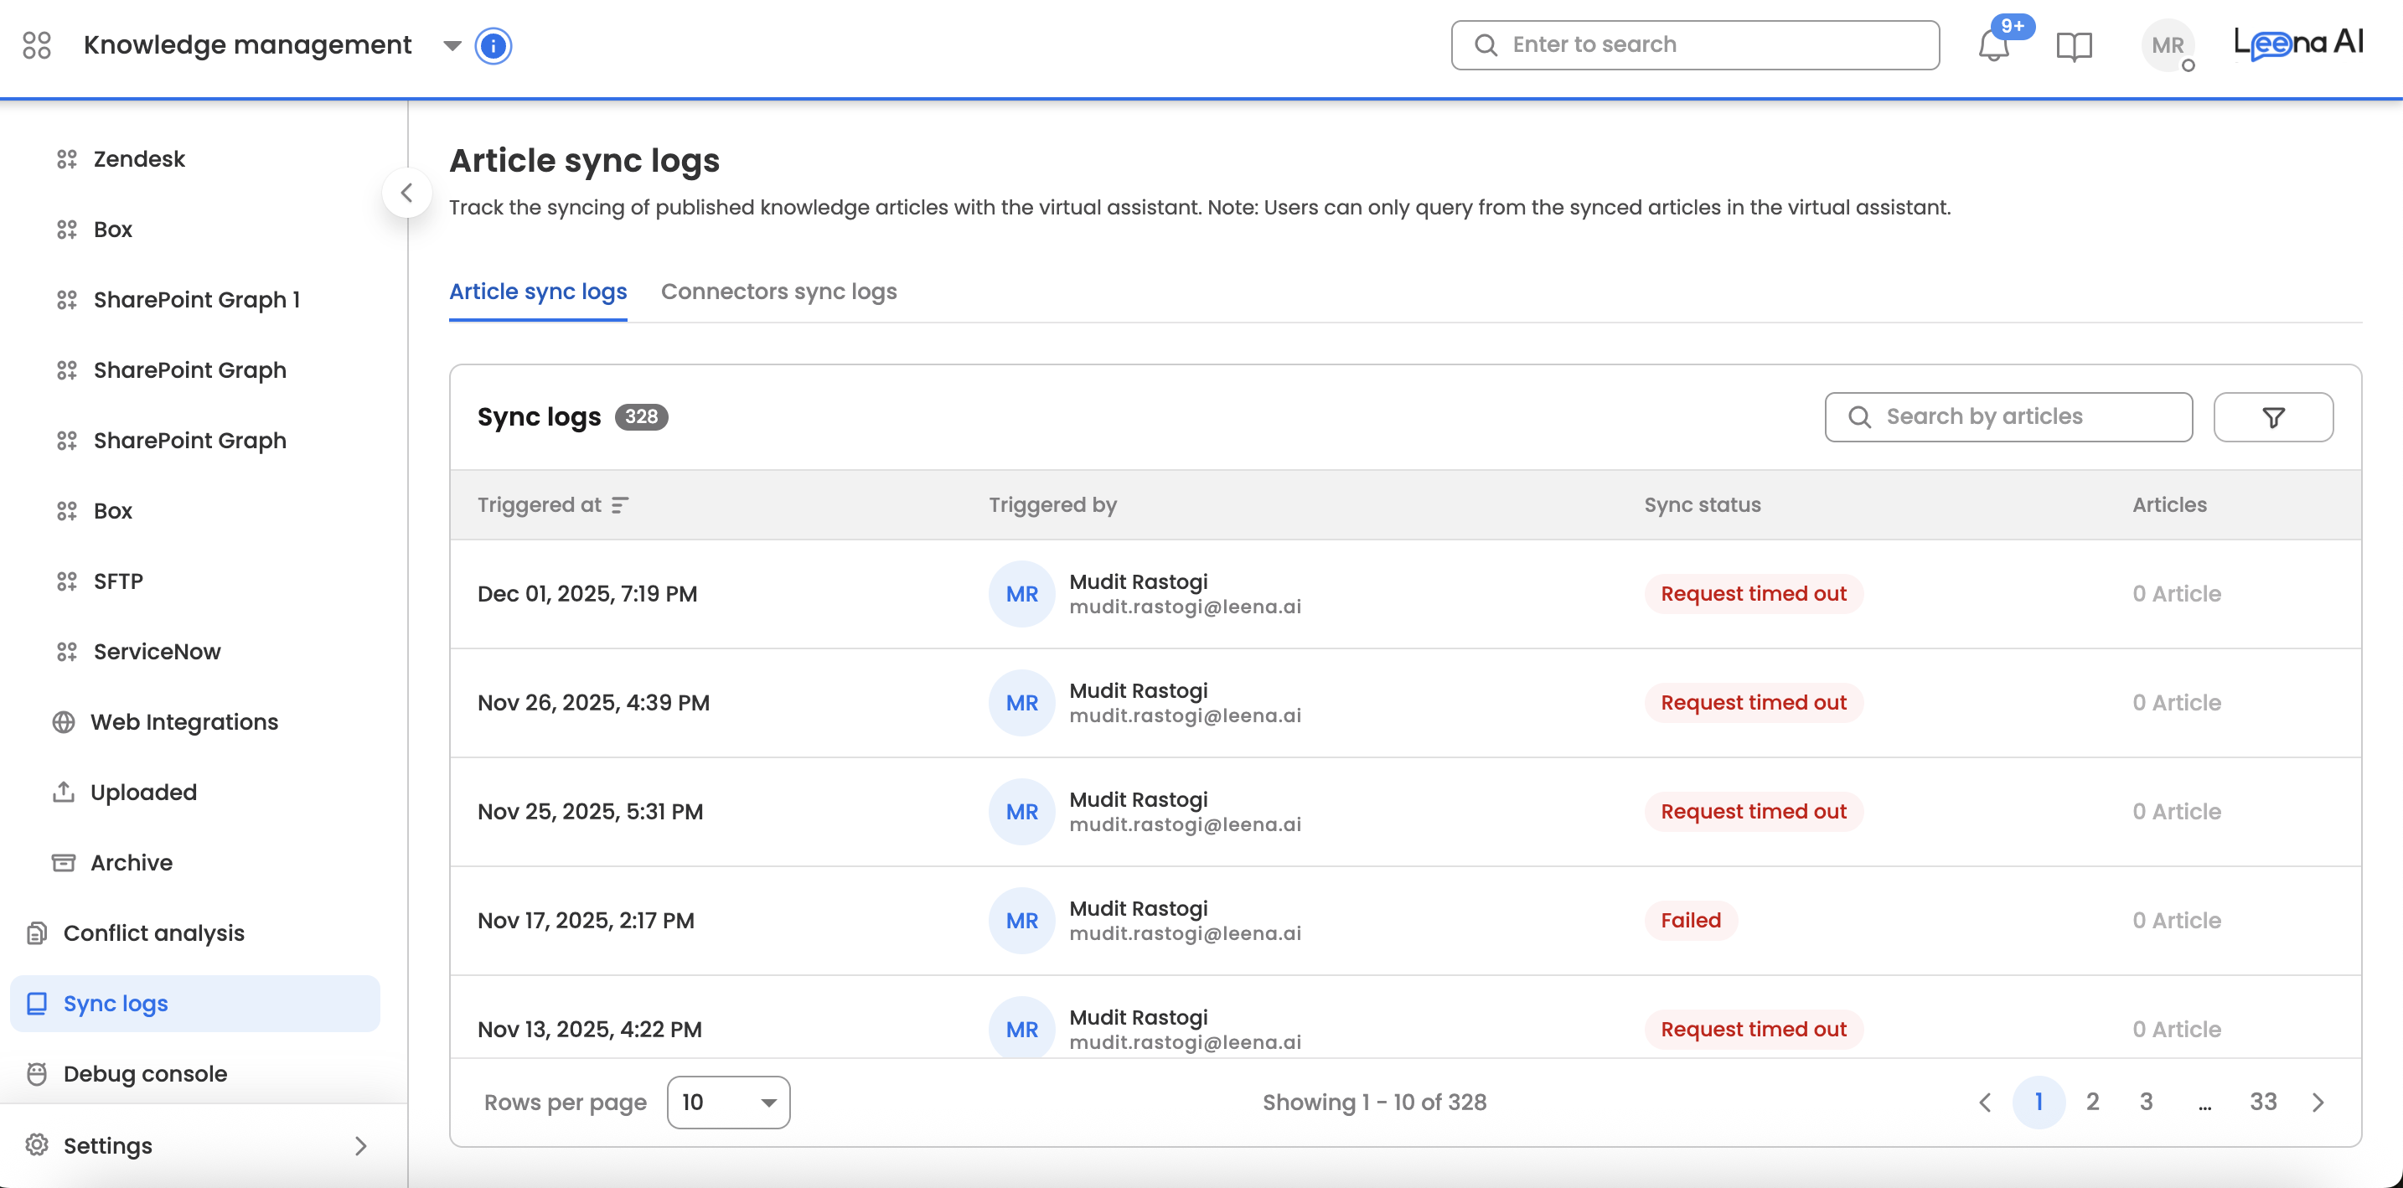The height and width of the screenshot is (1188, 2403).
Task: Go to page 2
Action: tap(2092, 1103)
